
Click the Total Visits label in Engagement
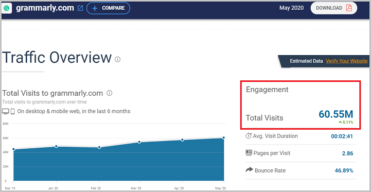pos(264,118)
